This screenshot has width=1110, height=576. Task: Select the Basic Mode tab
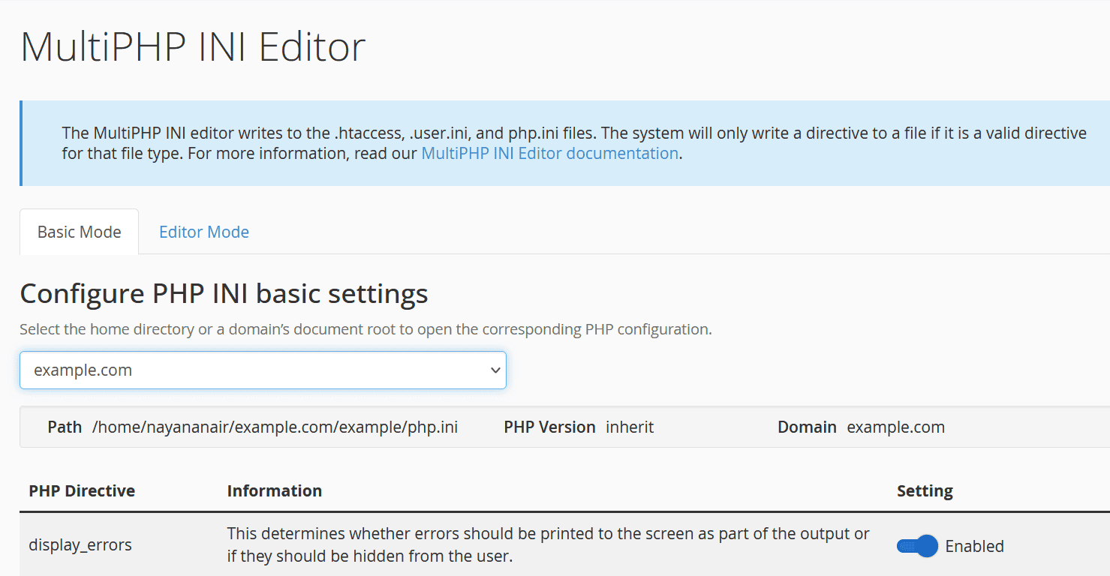[x=79, y=232]
